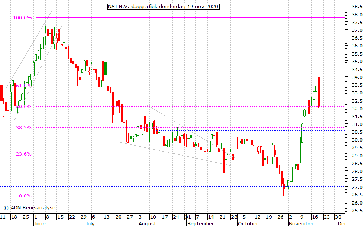Click price label '30.5' on the right axis
This screenshot has height=226, width=364.
tap(357, 132)
